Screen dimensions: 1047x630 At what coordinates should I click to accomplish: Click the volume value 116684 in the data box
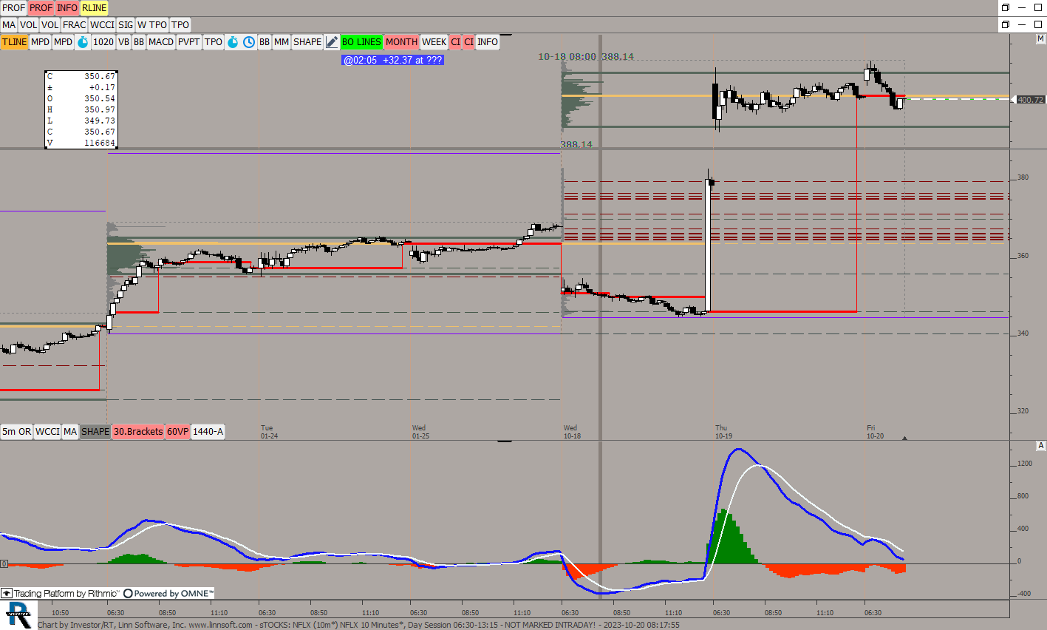[100, 143]
